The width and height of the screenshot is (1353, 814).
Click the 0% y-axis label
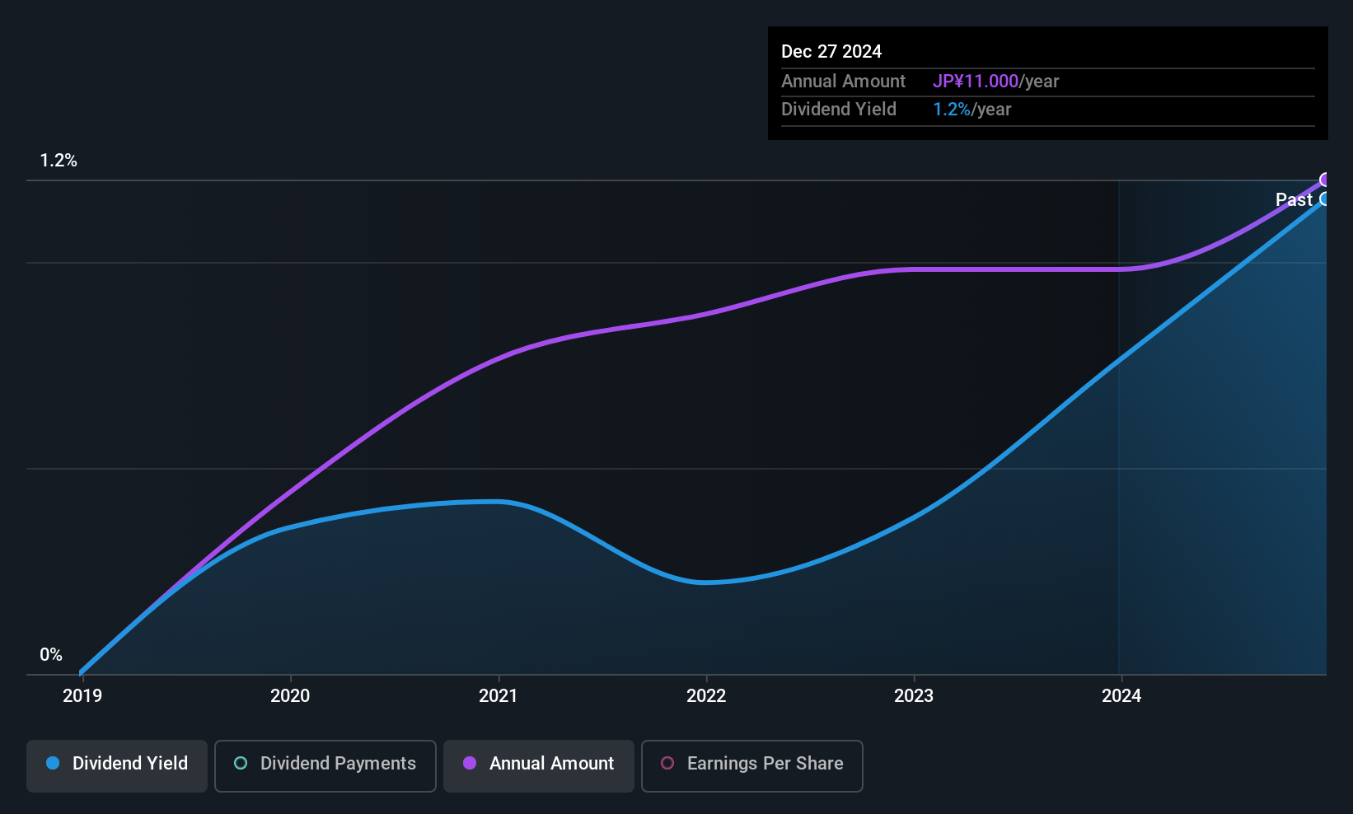tap(51, 655)
